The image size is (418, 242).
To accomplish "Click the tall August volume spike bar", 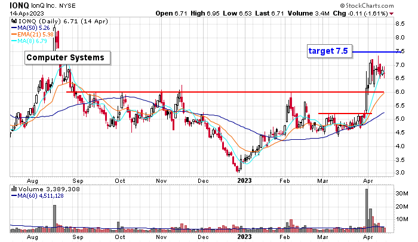I will coord(55,219).
